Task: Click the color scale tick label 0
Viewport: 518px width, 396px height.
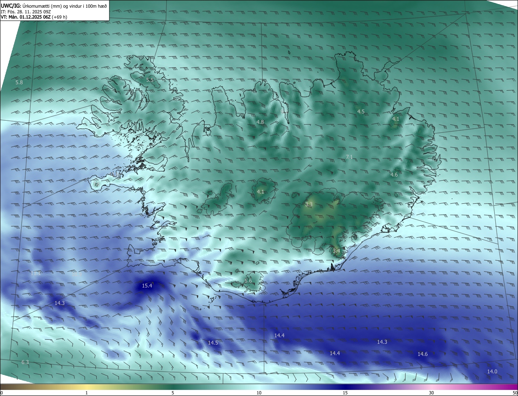Action: point(2,393)
